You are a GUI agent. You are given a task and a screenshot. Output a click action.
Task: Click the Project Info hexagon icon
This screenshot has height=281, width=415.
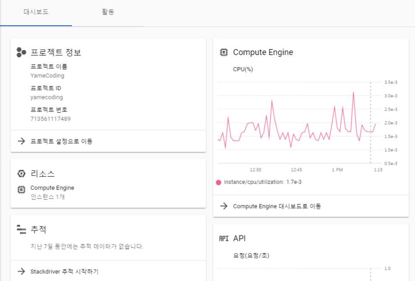(21, 52)
